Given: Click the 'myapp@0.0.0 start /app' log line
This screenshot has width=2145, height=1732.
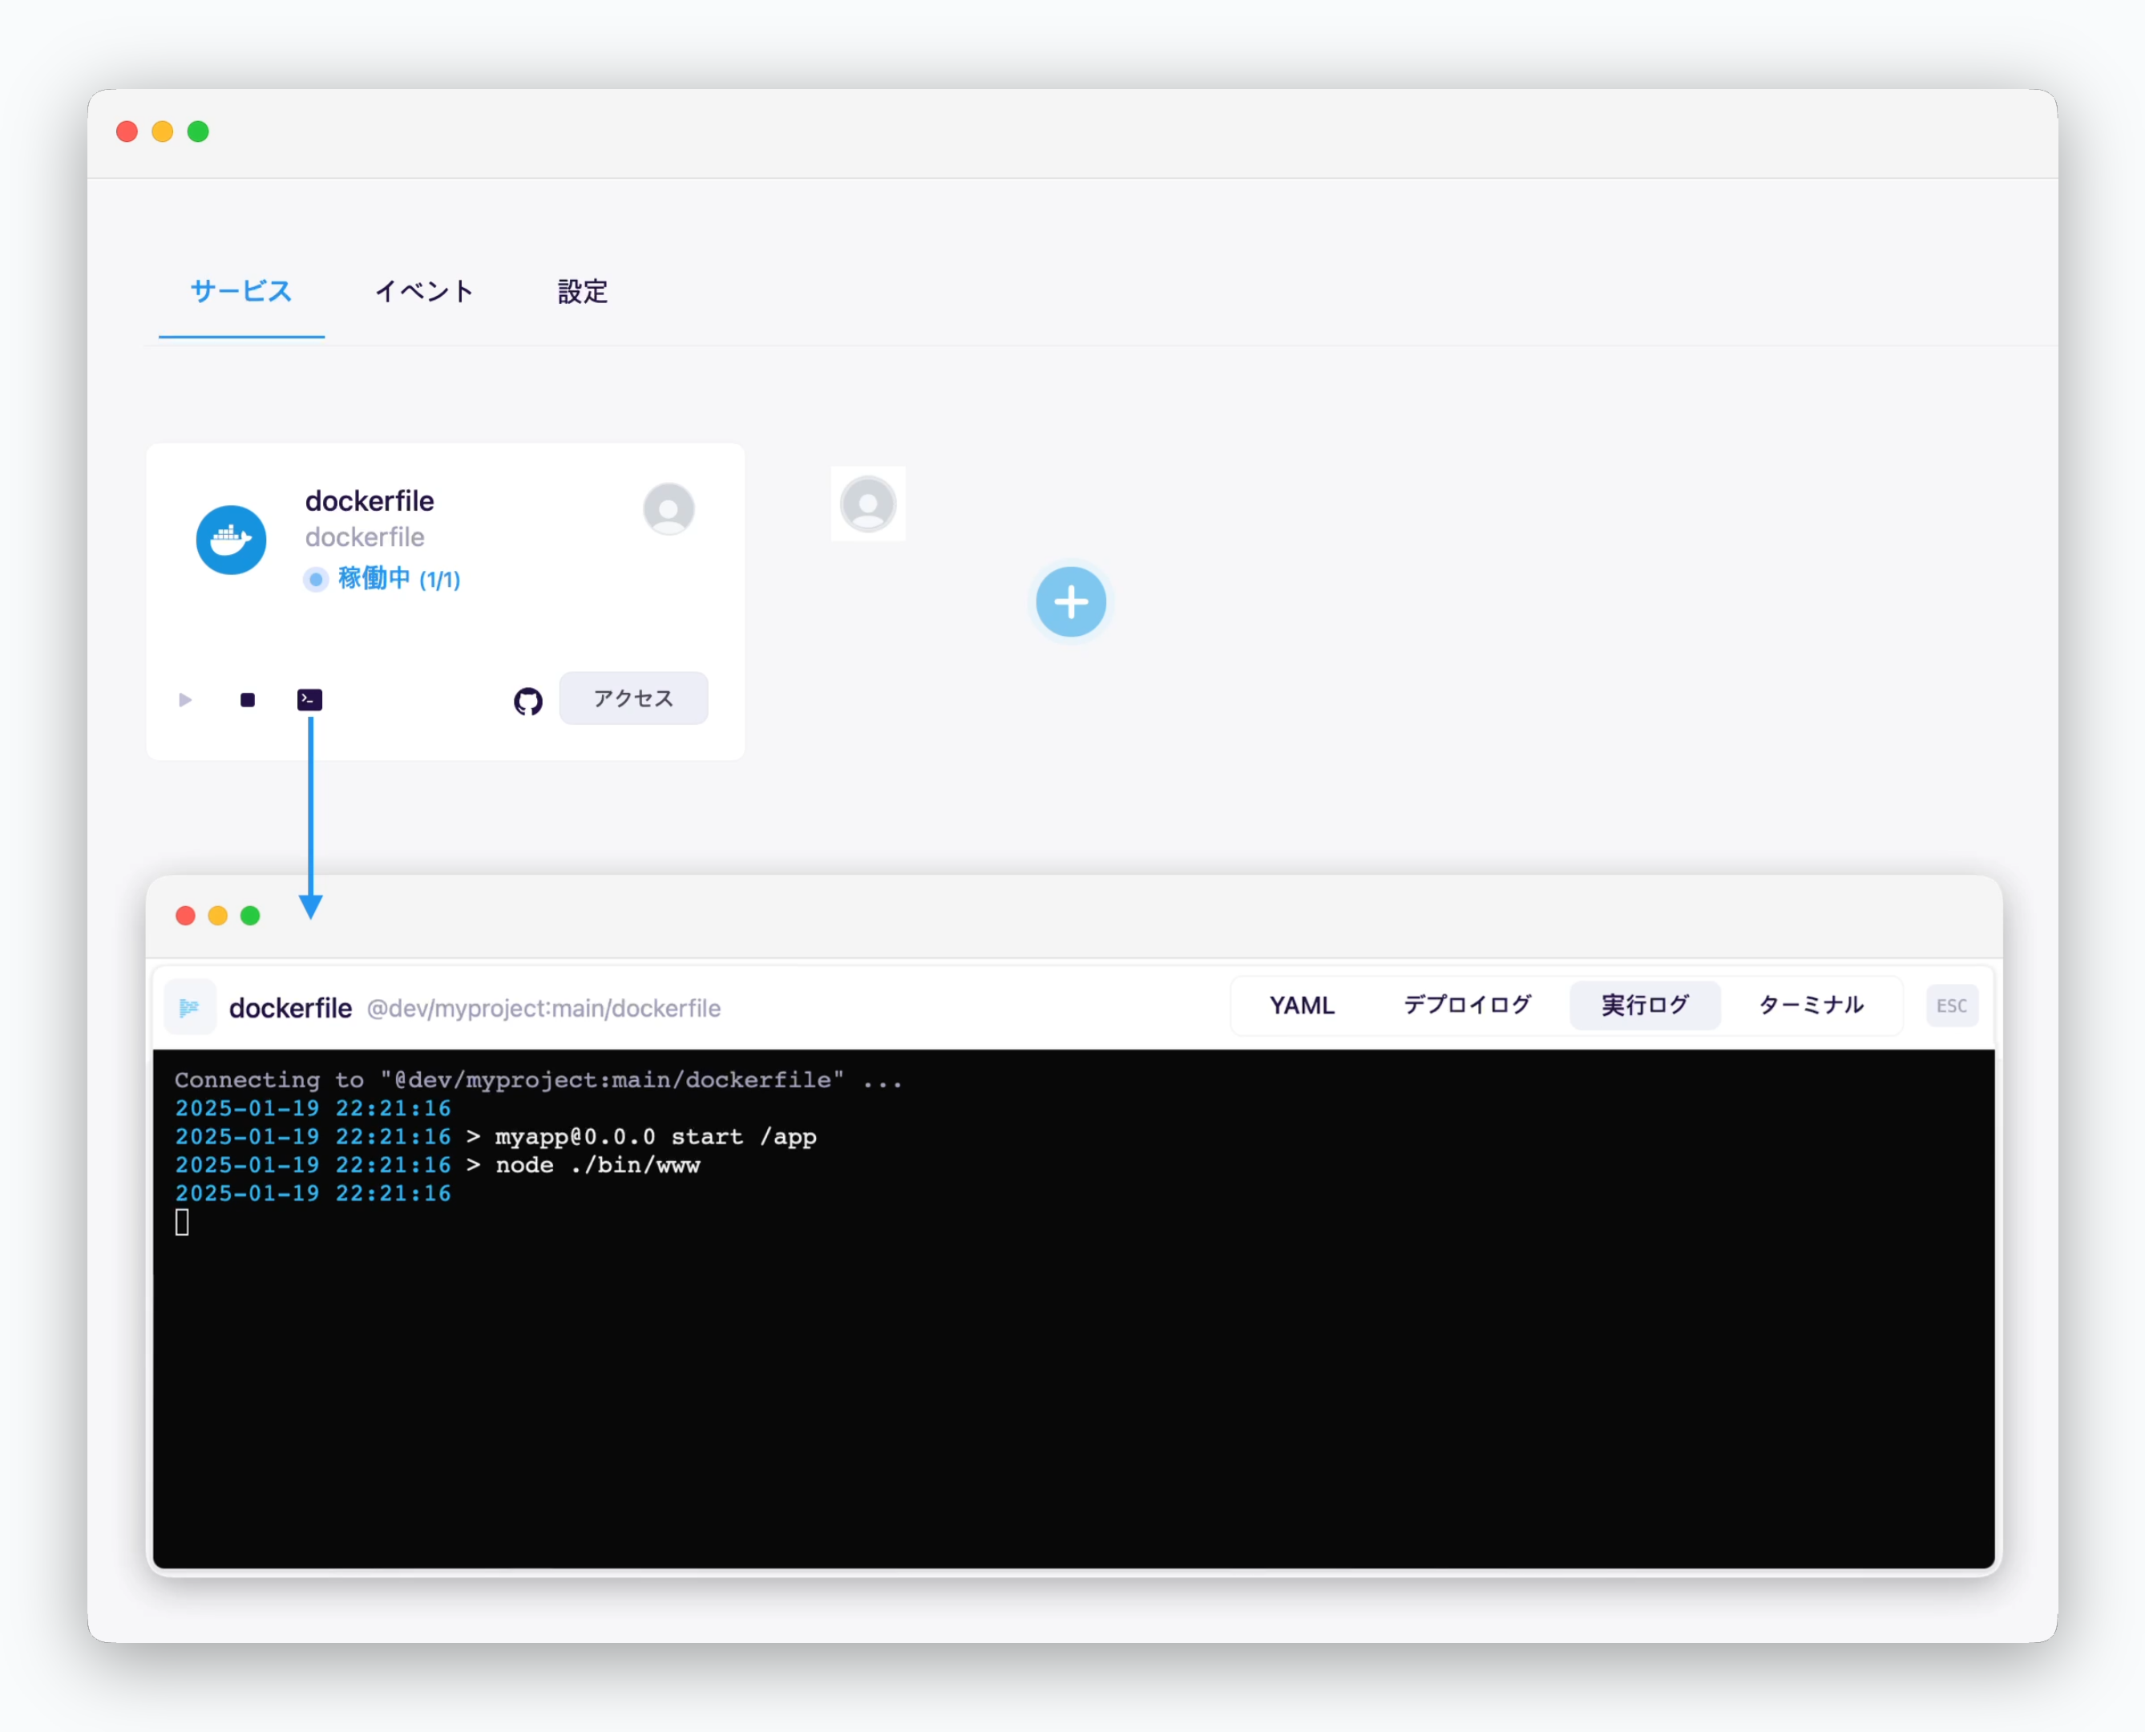Looking at the screenshot, I should tap(495, 1136).
